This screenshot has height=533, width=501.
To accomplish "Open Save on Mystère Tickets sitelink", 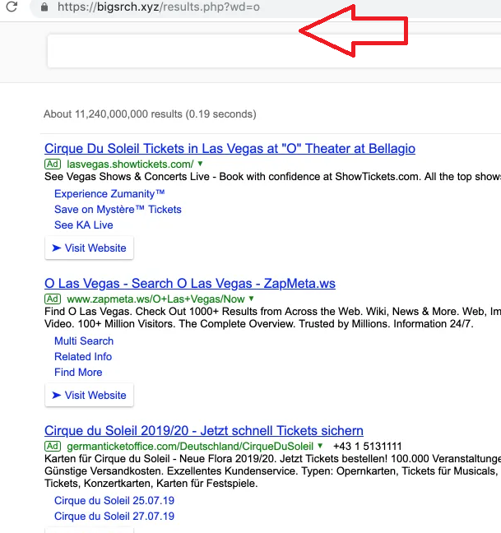I will 118,210.
